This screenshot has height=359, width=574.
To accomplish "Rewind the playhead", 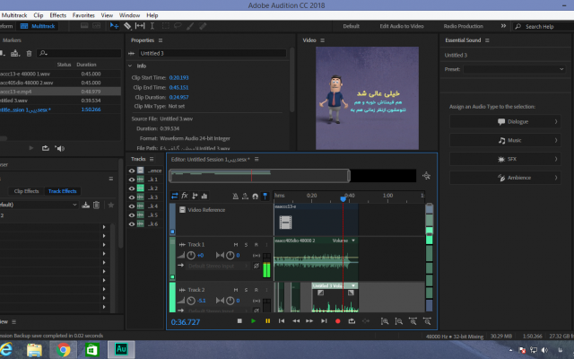I will pyautogui.click(x=296, y=321).
